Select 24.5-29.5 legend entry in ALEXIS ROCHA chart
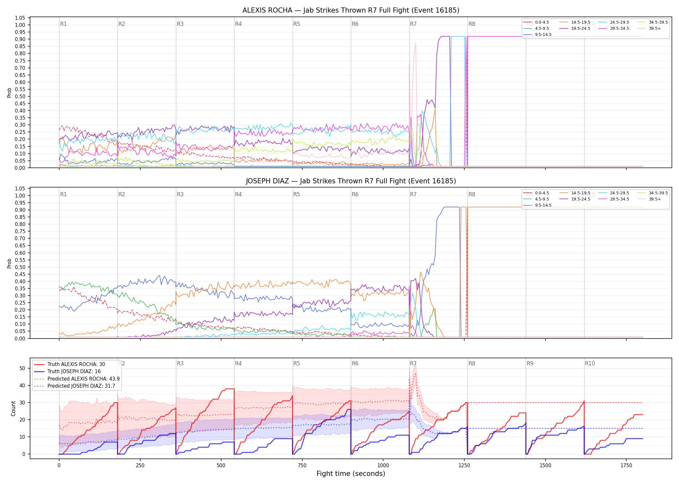Screen dimensions: 679x485 (x=614, y=22)
